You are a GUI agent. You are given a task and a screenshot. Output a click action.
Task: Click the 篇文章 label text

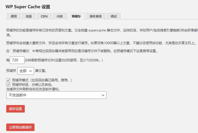(41, 71)
